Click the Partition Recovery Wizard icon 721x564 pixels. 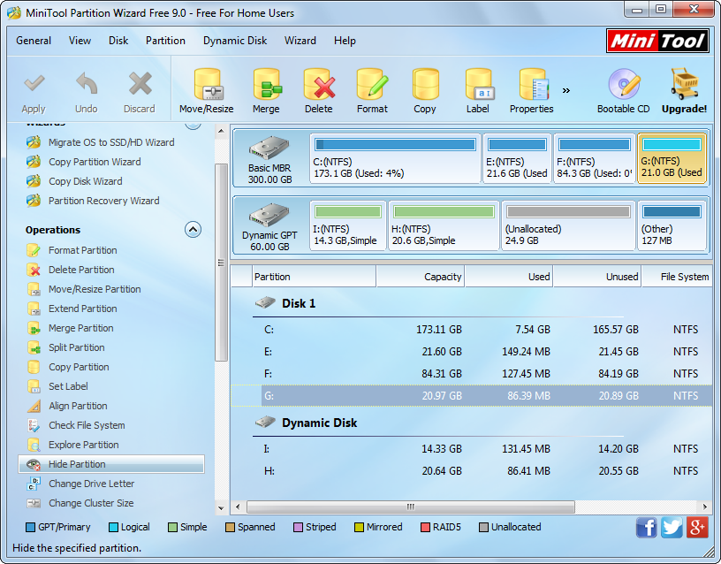34,201
